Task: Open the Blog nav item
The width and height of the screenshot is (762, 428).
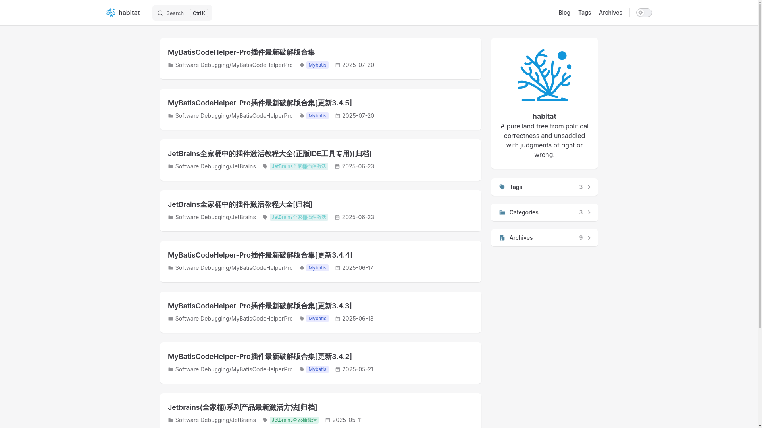Action: [x=564, y=13]
